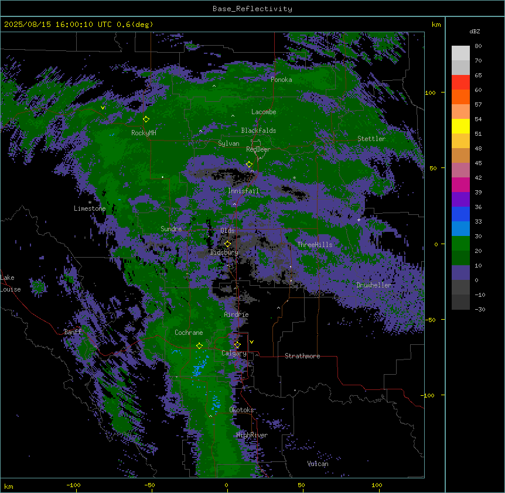Select the Okotoks label
Screen dimensions: 505x493
pos(241,410)
